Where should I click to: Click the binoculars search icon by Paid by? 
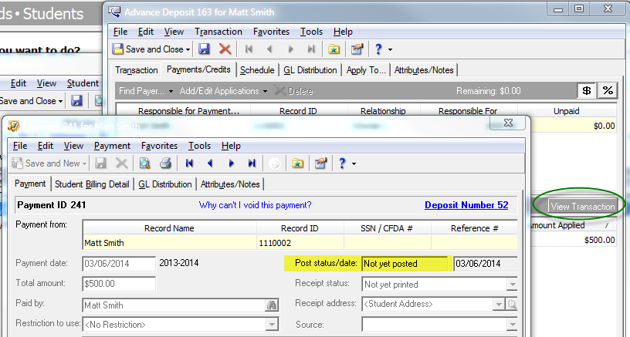coord(272,305)
